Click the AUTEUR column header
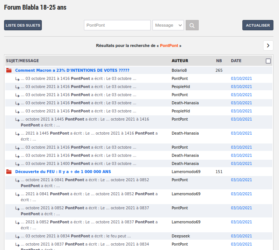Viewport: 279px width, 250px height. (180, 61)
